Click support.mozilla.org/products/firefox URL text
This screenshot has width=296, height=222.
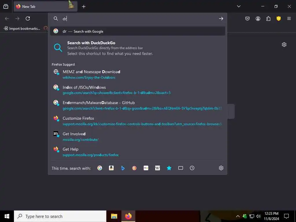[x=90, y=155]
